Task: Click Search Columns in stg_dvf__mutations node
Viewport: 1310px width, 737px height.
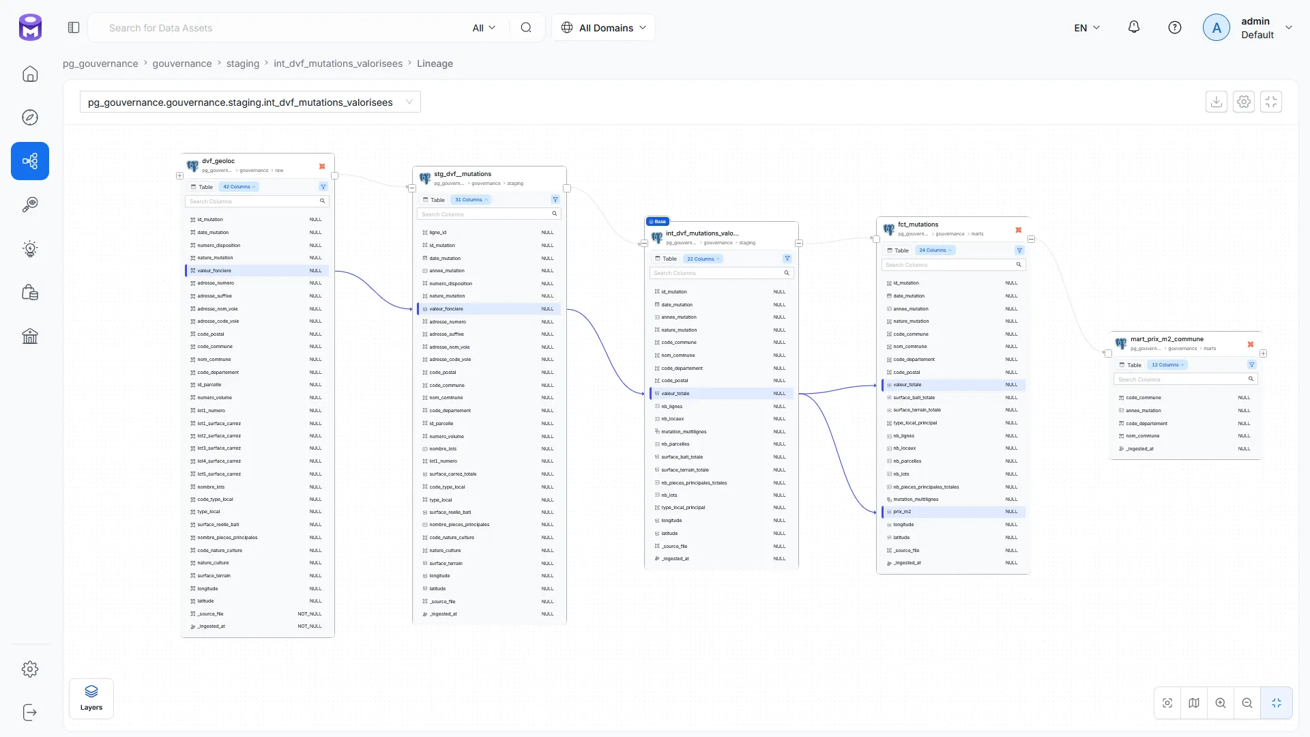Action: 489,214
